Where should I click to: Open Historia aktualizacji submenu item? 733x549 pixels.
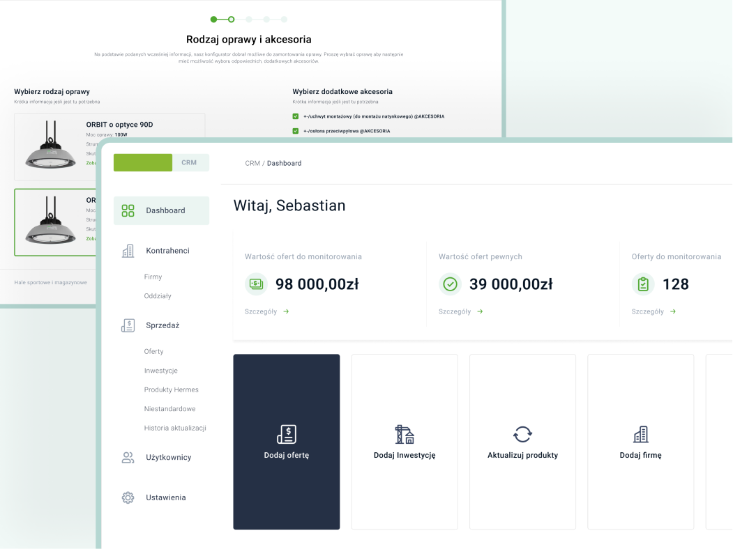point(175,428)
